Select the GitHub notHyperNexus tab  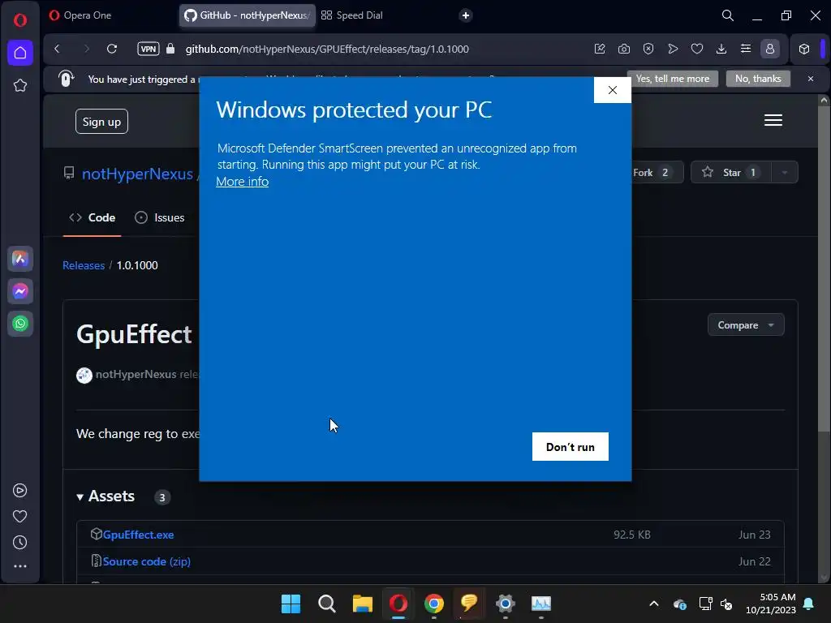click(248, 15)
